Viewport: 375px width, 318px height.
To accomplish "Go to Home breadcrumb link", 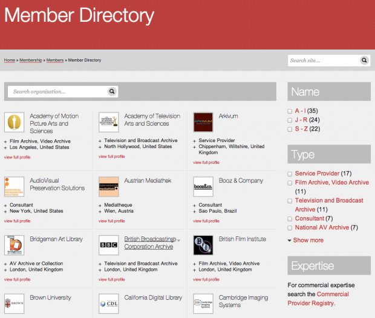I will point(10,60).
